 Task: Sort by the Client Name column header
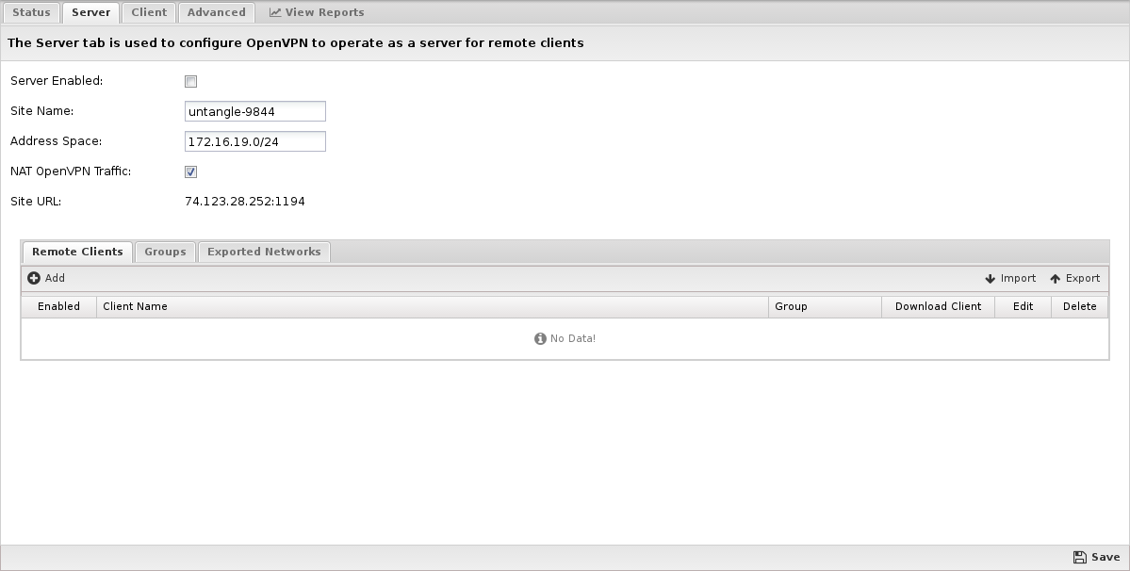433,307
